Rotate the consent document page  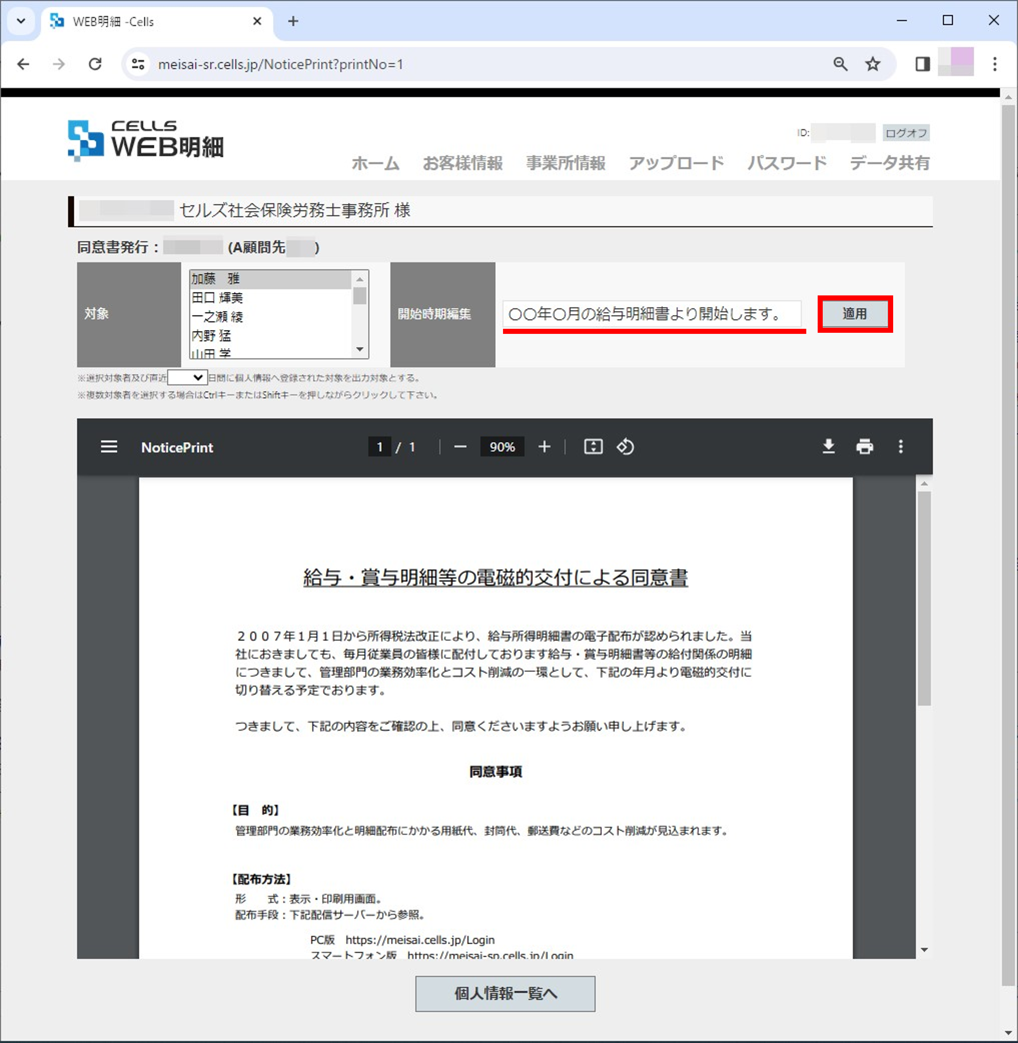pos(625,447)
